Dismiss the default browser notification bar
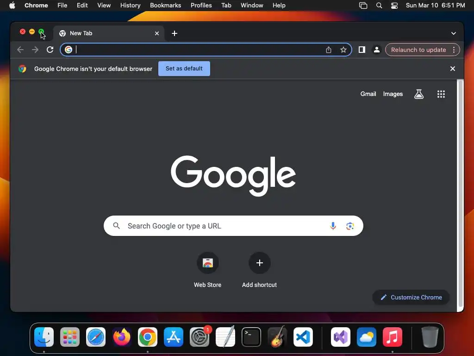This screenshot has height=356, width=474. coord(453,69)
